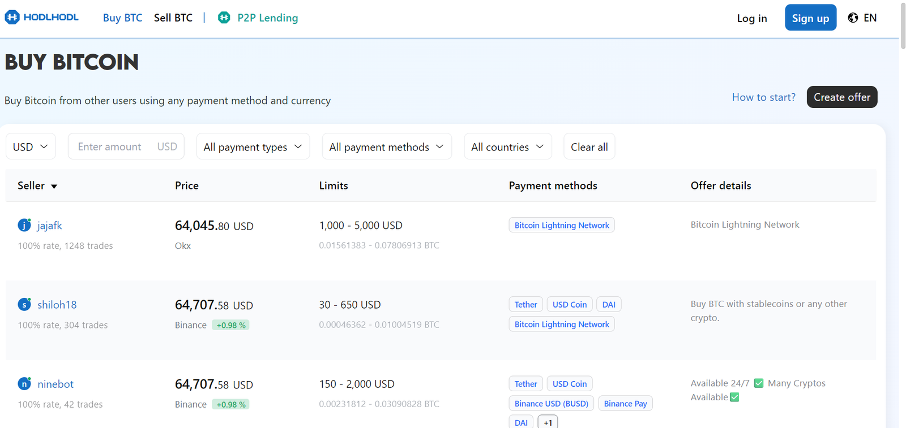Screen dimensions: 906x428
Task: Click Offer details column header
Action: click(x=721, y=185)
